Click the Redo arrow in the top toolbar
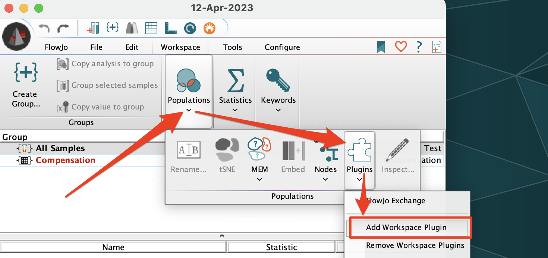 click(63, 28)
